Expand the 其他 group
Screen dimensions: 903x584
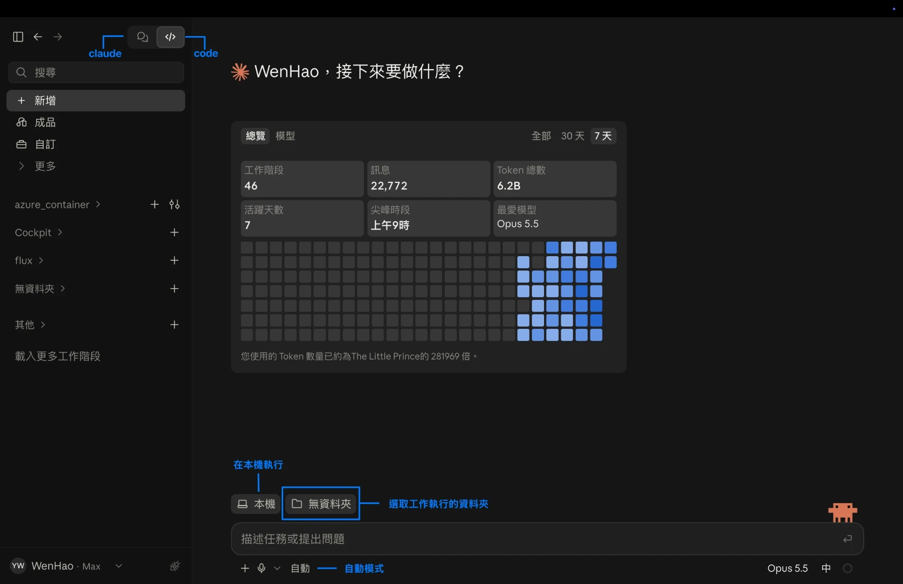[30, 325]
